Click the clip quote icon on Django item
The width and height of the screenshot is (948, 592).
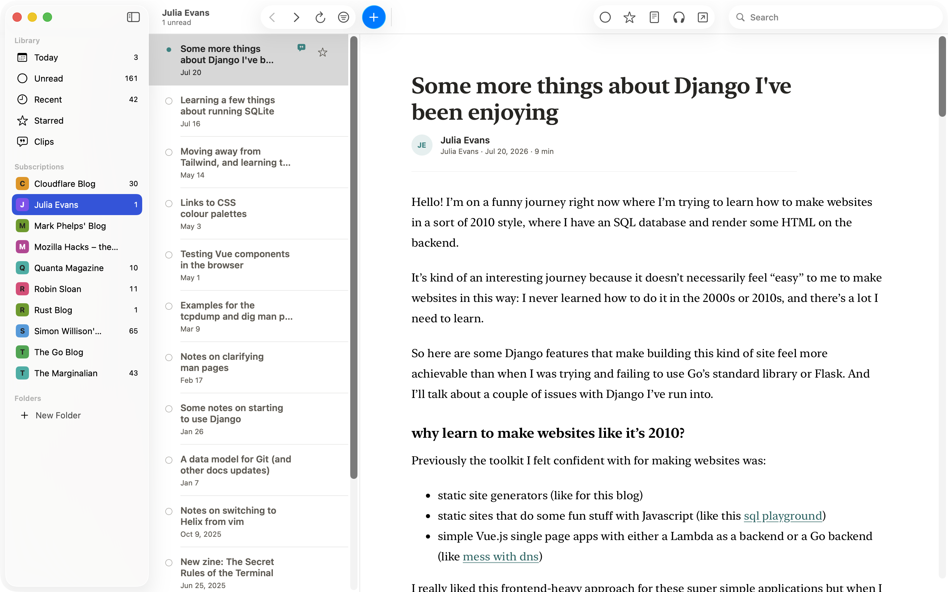pos(301,47)
